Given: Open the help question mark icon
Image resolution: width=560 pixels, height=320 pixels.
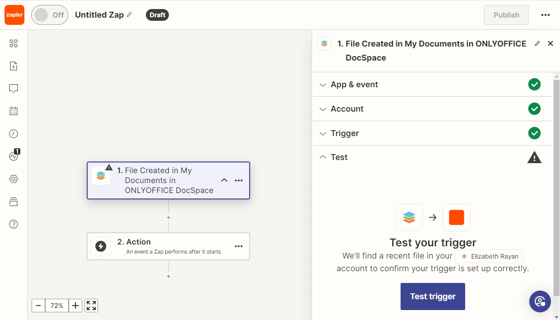Looking at the screenshot, I should click(14, 224).
